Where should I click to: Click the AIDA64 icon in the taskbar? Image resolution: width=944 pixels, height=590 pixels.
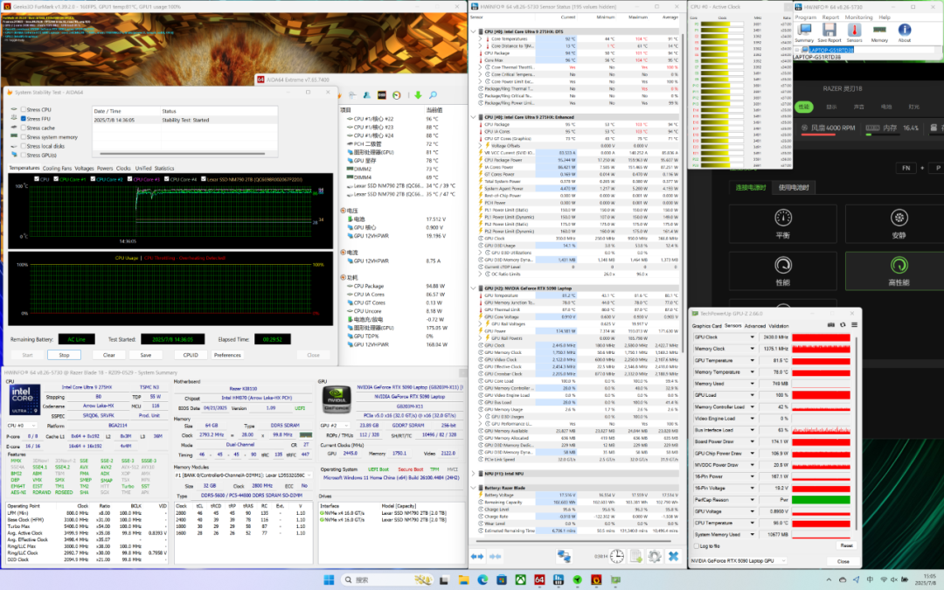pos(539,580)
